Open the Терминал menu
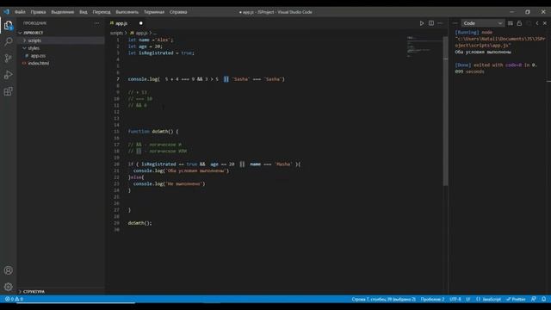The image size is (551, 310). pyautogui.click(x=154, y=12)
